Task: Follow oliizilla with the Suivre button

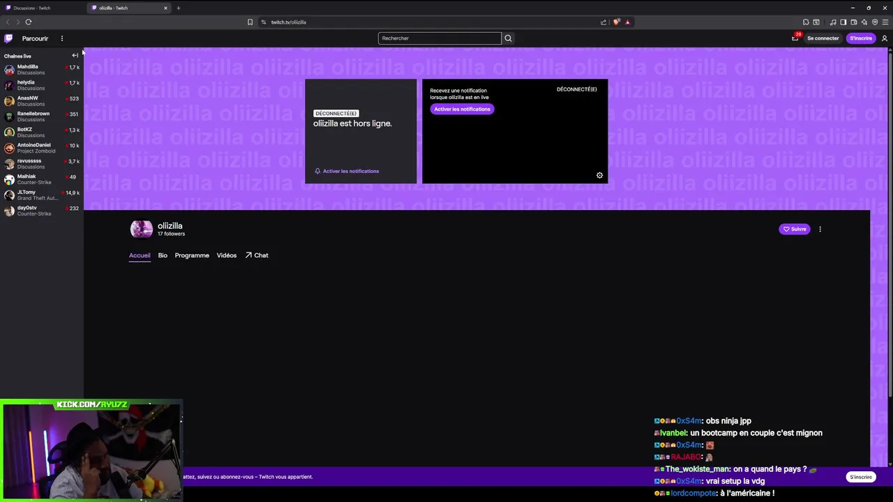Action: point(795,229)
